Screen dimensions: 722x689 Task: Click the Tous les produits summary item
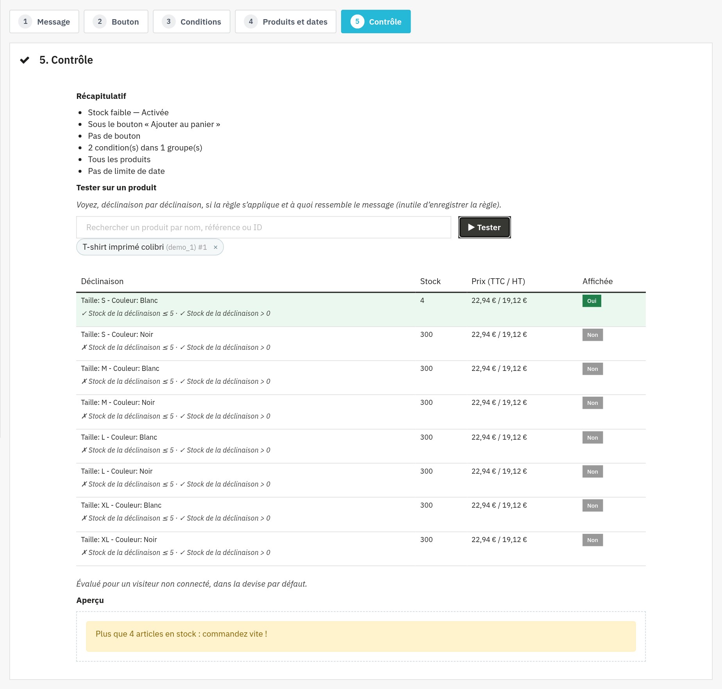pos(119,159)
